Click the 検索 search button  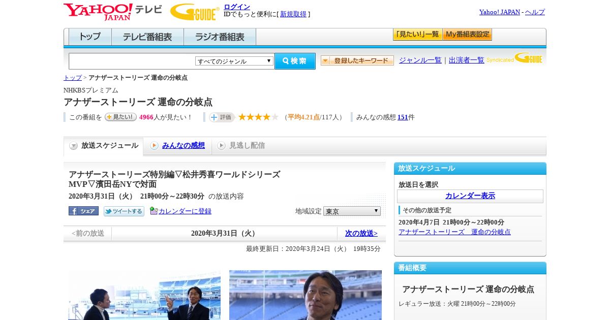pyautogui.click(x=295, y=61)
